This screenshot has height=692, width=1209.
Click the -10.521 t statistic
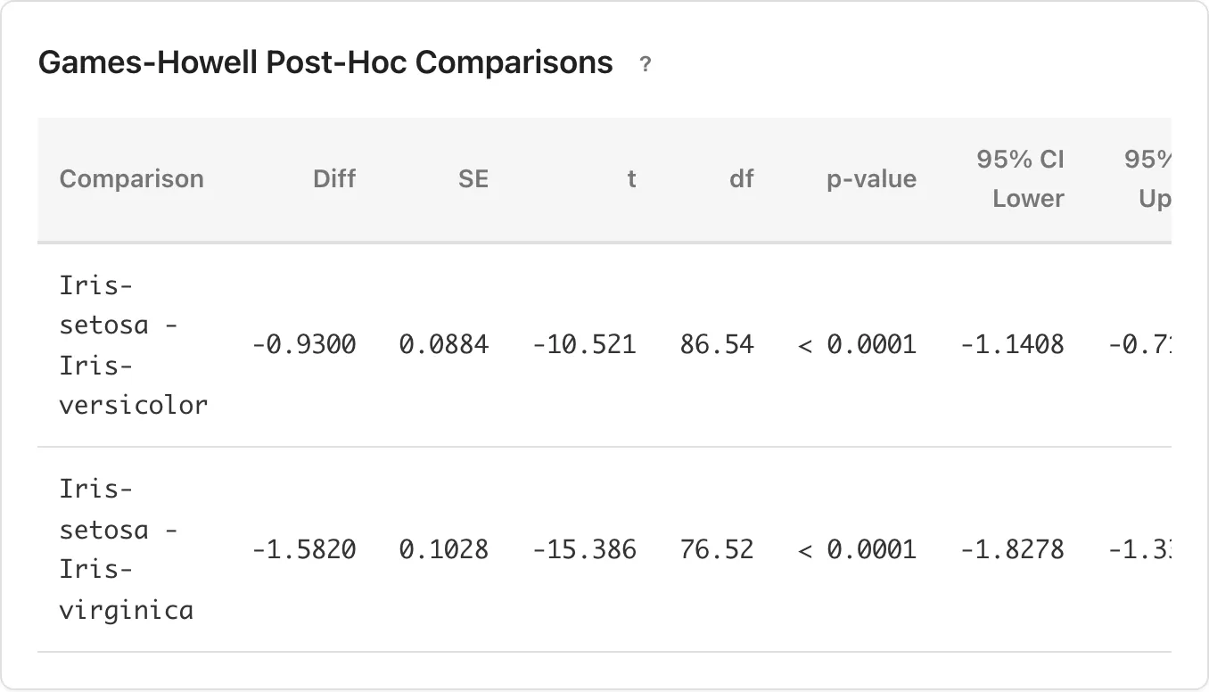[x=584, y=345]
